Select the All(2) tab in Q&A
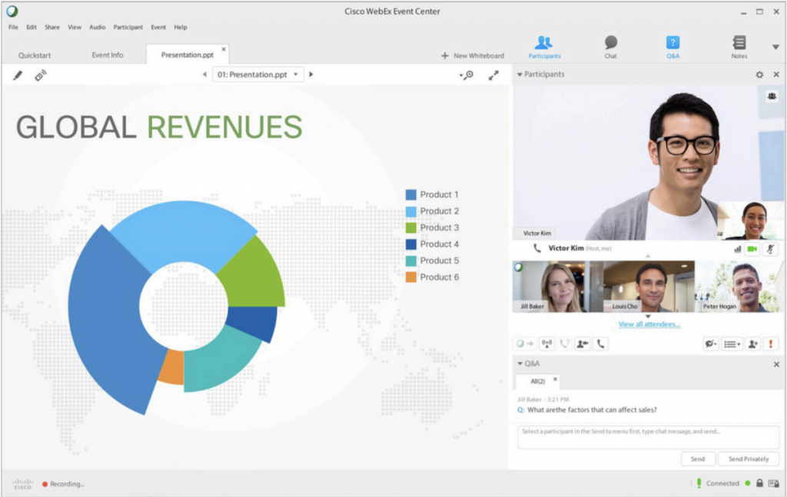The height and width of the screenshot is (497, 787). [537, 382]
